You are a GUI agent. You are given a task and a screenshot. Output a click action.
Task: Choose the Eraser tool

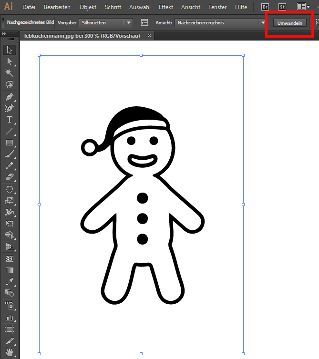pyautogui.click(x=9, y=177)
